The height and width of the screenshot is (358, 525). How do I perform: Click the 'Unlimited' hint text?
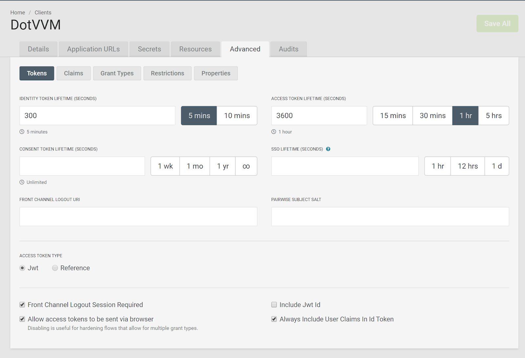click(36, 182)
